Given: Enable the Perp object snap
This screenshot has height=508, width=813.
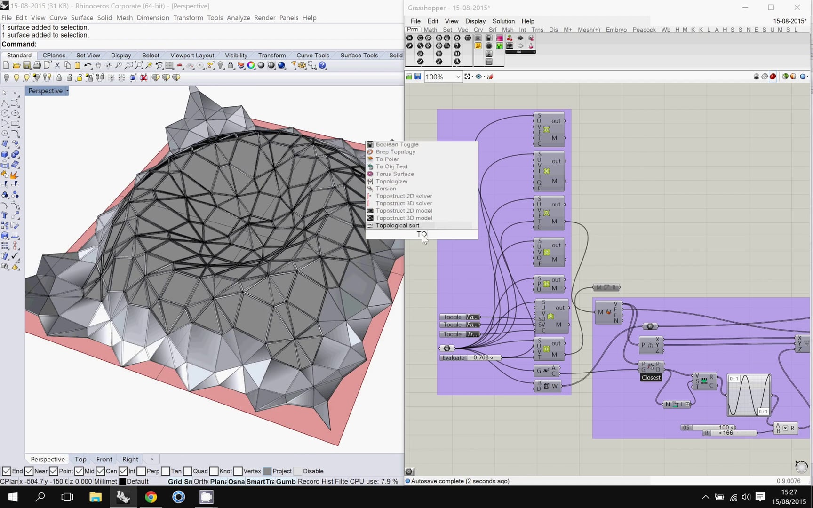Looking at the screenshot, I should tap(141, 470).
